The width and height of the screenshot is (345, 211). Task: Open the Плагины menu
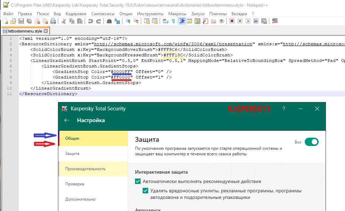point(218,13)
